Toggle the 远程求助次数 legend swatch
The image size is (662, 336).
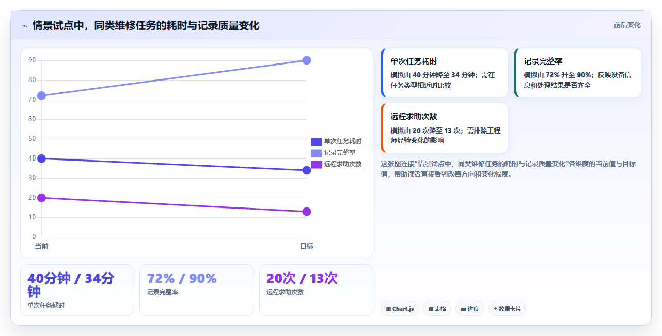316,164
